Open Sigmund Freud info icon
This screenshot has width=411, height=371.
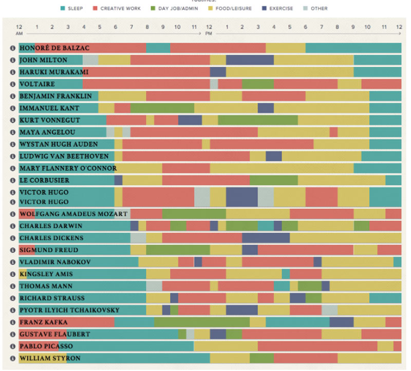pyautogui.click(x=12, y=250)
